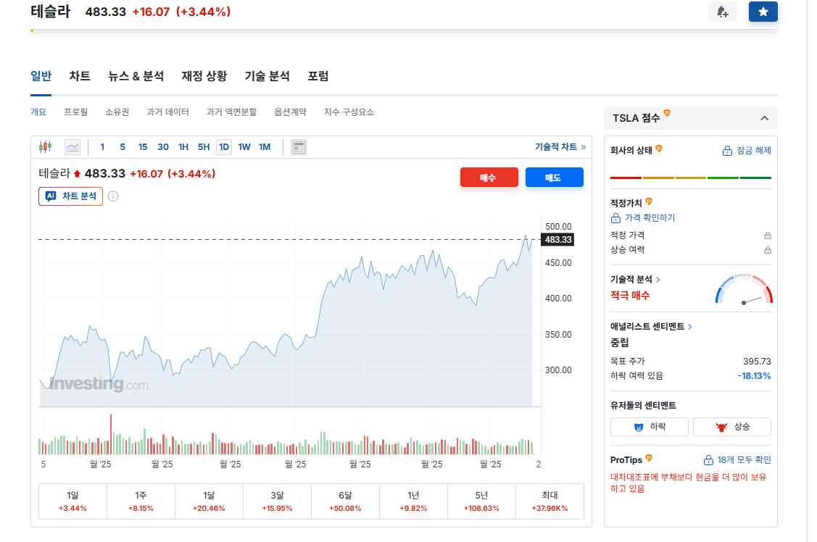Click the 잠금 해제 unlock link
The height and width of the screenshot is (542, 817).
(x=754, y=151)
